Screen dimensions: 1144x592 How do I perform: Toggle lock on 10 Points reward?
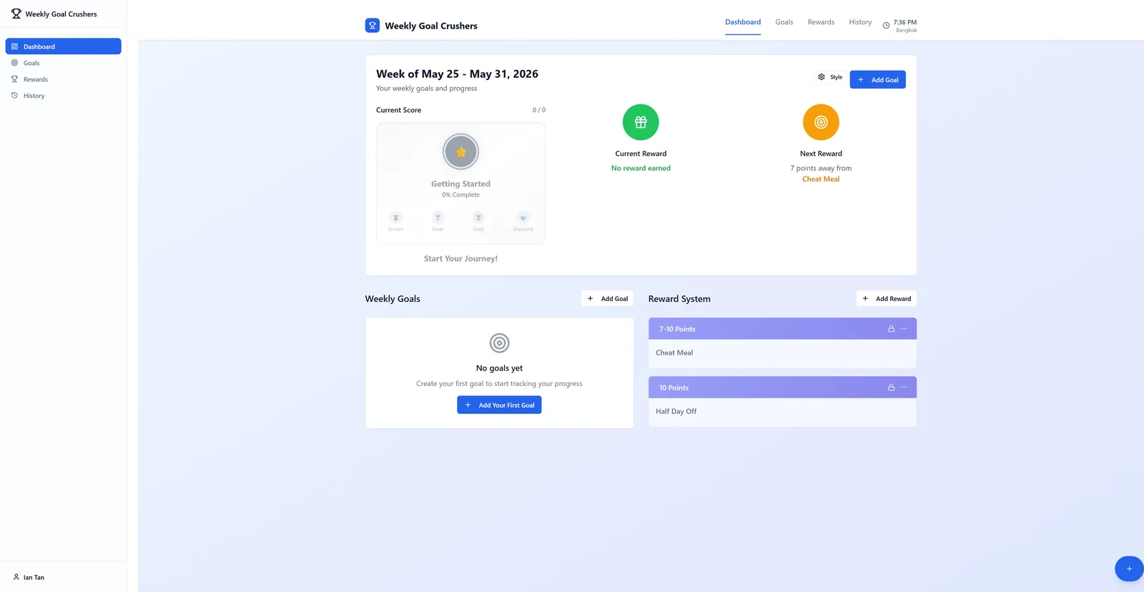click(891, 388)
